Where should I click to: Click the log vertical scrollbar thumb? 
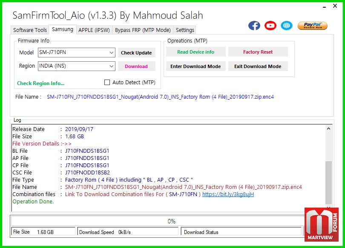pos(328,183)
